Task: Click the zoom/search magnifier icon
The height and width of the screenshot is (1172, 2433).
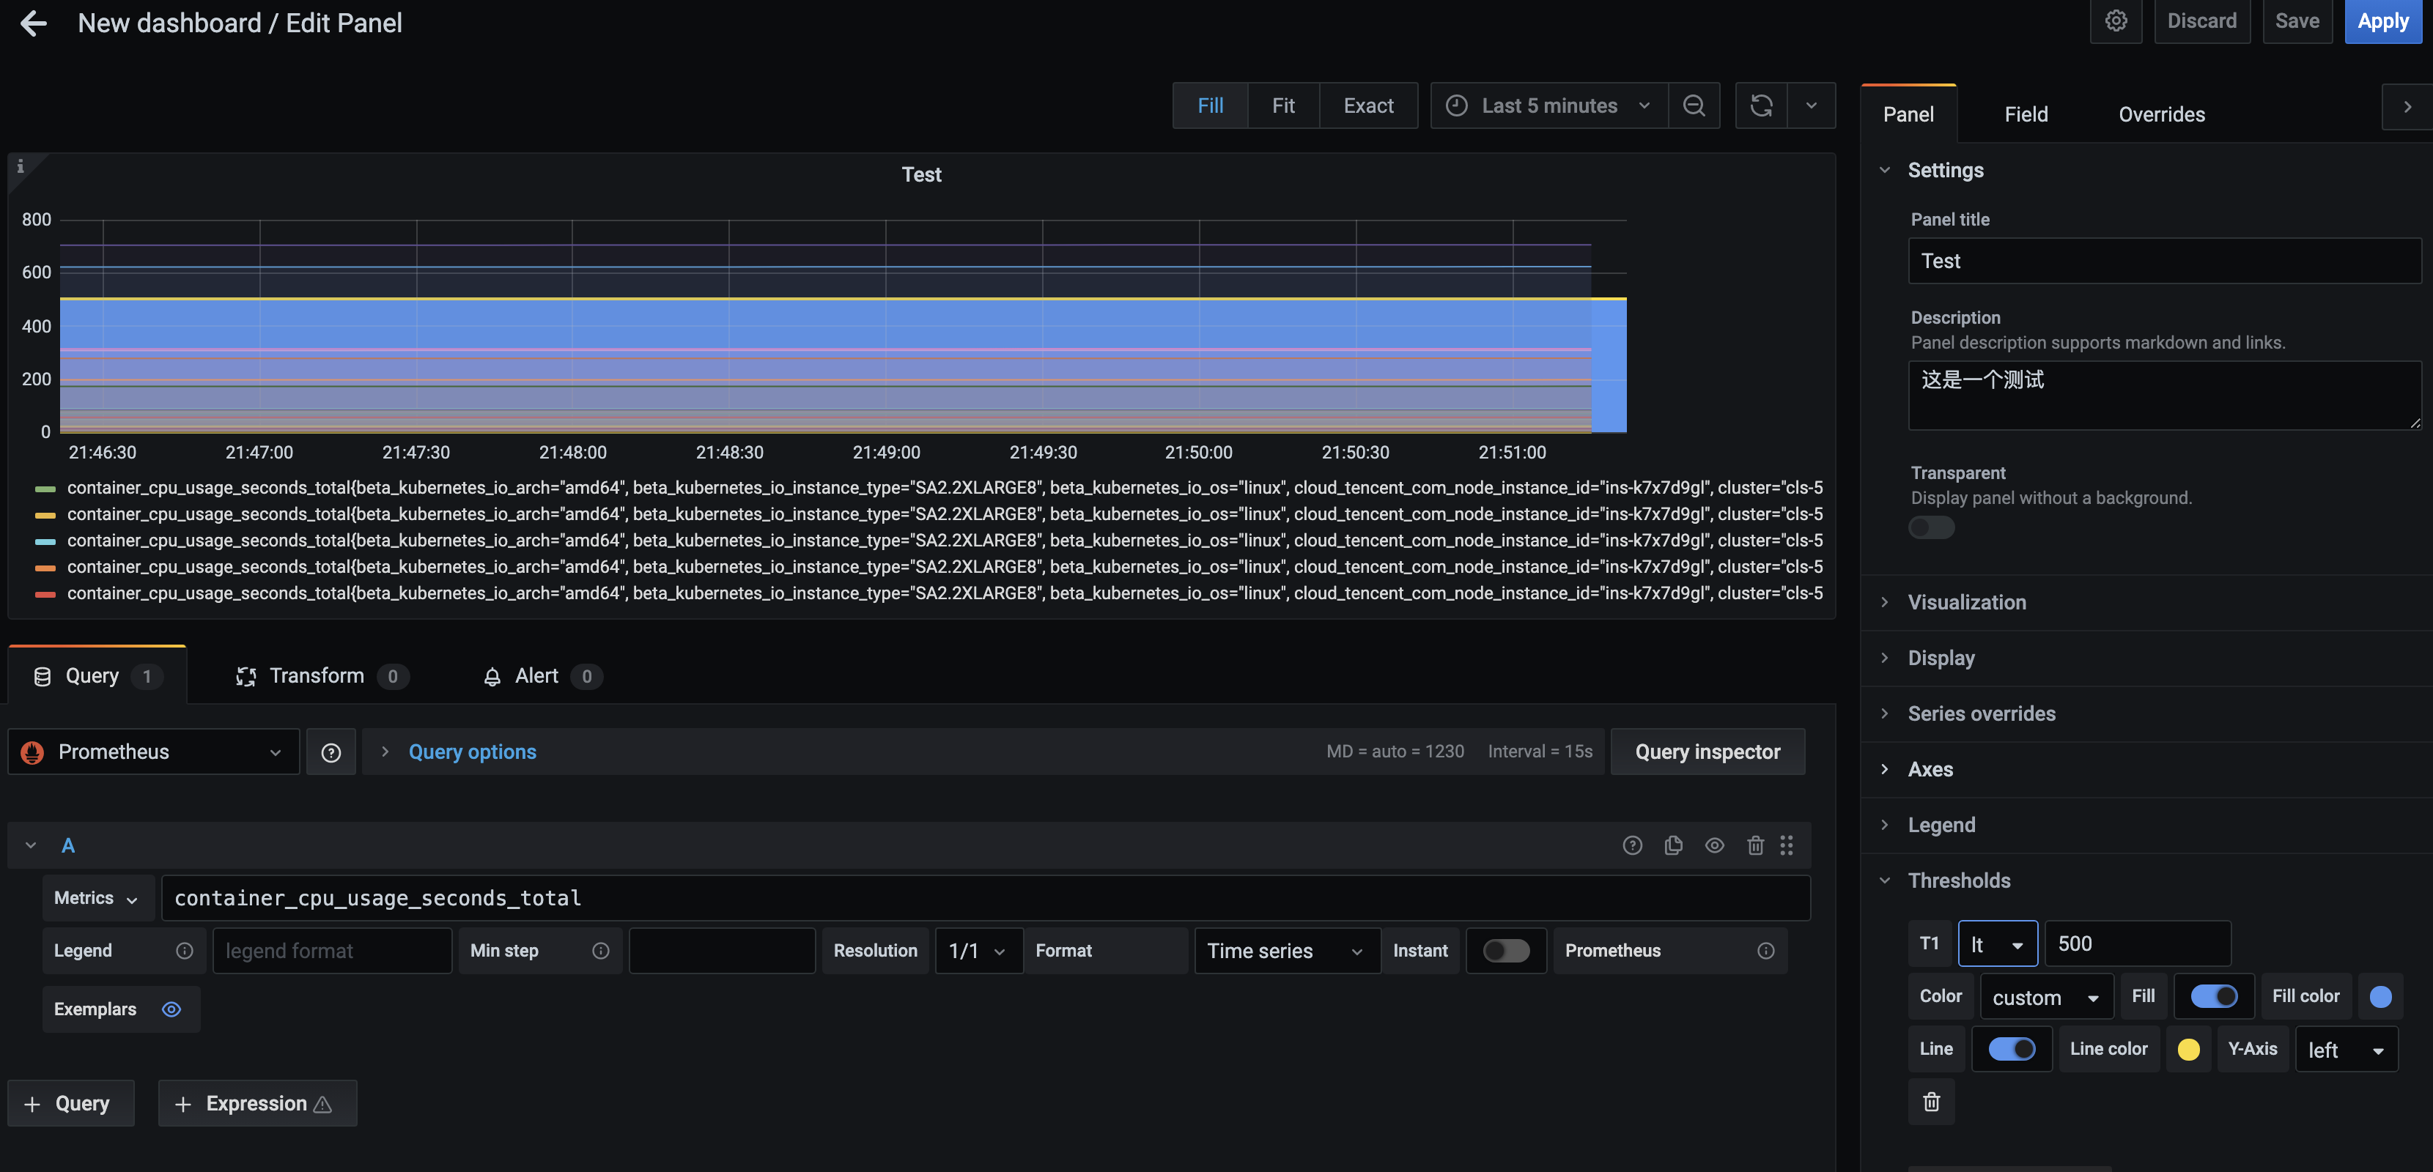Action: point(1693,105)
